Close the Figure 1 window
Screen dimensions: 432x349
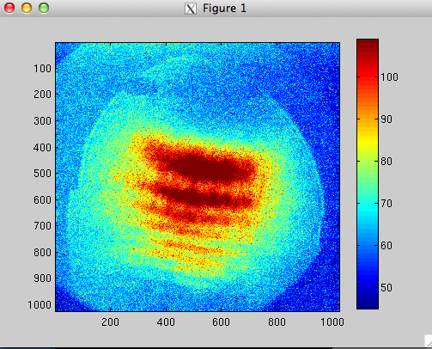[9, 8]
